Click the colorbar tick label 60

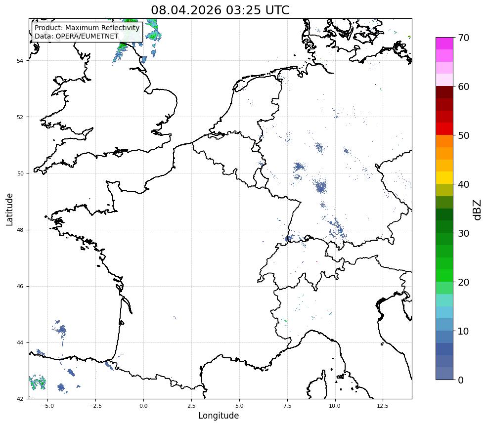[x=463, y=86]
